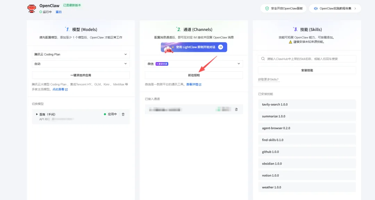Open the 腾讯云 Coding Plan provider dropdown
This screenshot has height=200, width=375.
pos(81,54)
